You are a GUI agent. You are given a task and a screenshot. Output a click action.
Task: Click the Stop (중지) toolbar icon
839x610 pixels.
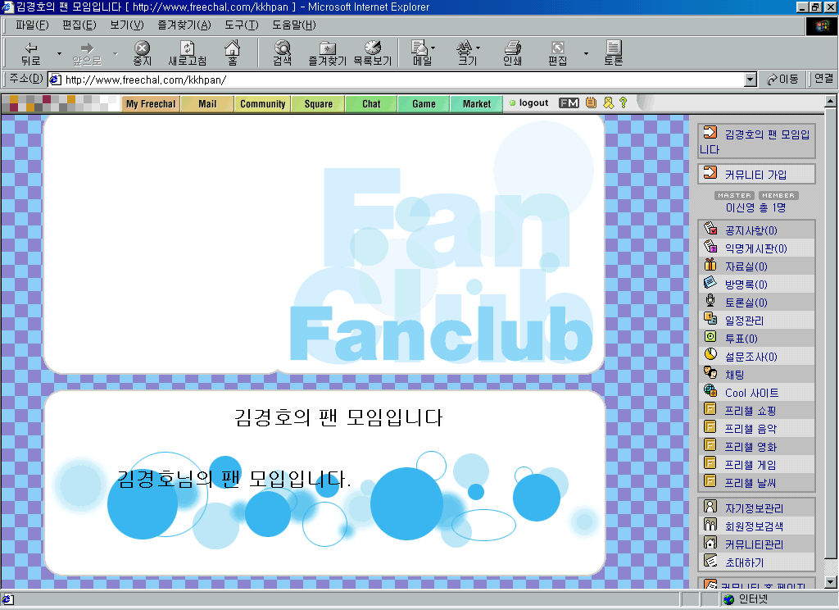143,52
